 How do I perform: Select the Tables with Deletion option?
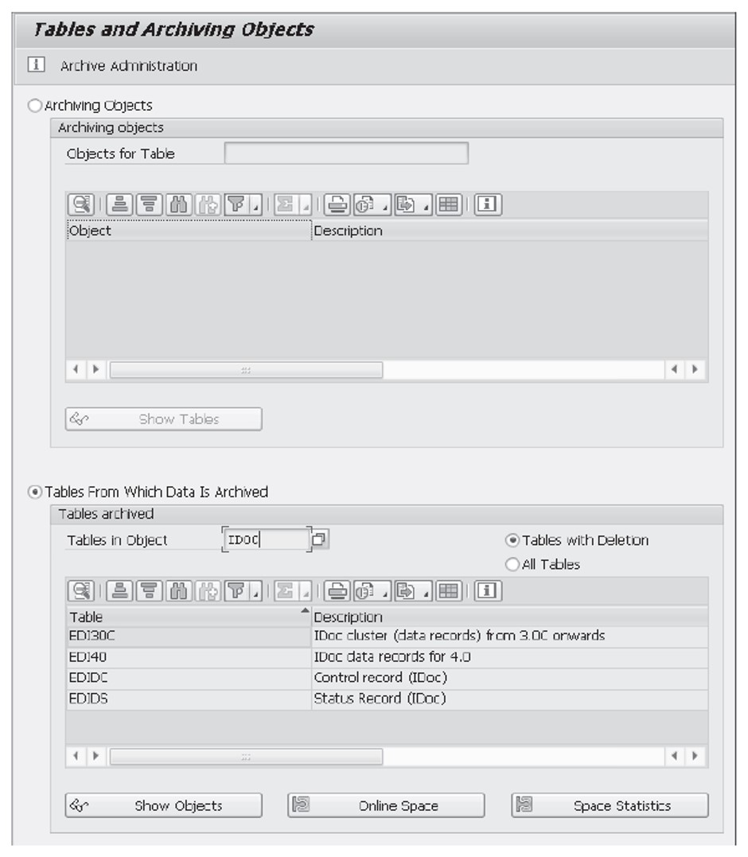[512, 540]
